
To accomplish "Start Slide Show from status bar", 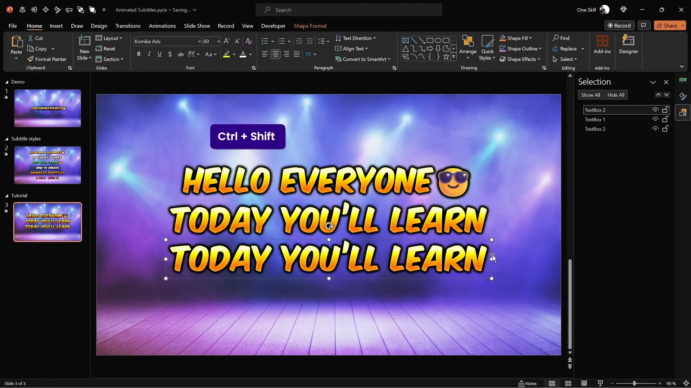I will coord(600,383).
